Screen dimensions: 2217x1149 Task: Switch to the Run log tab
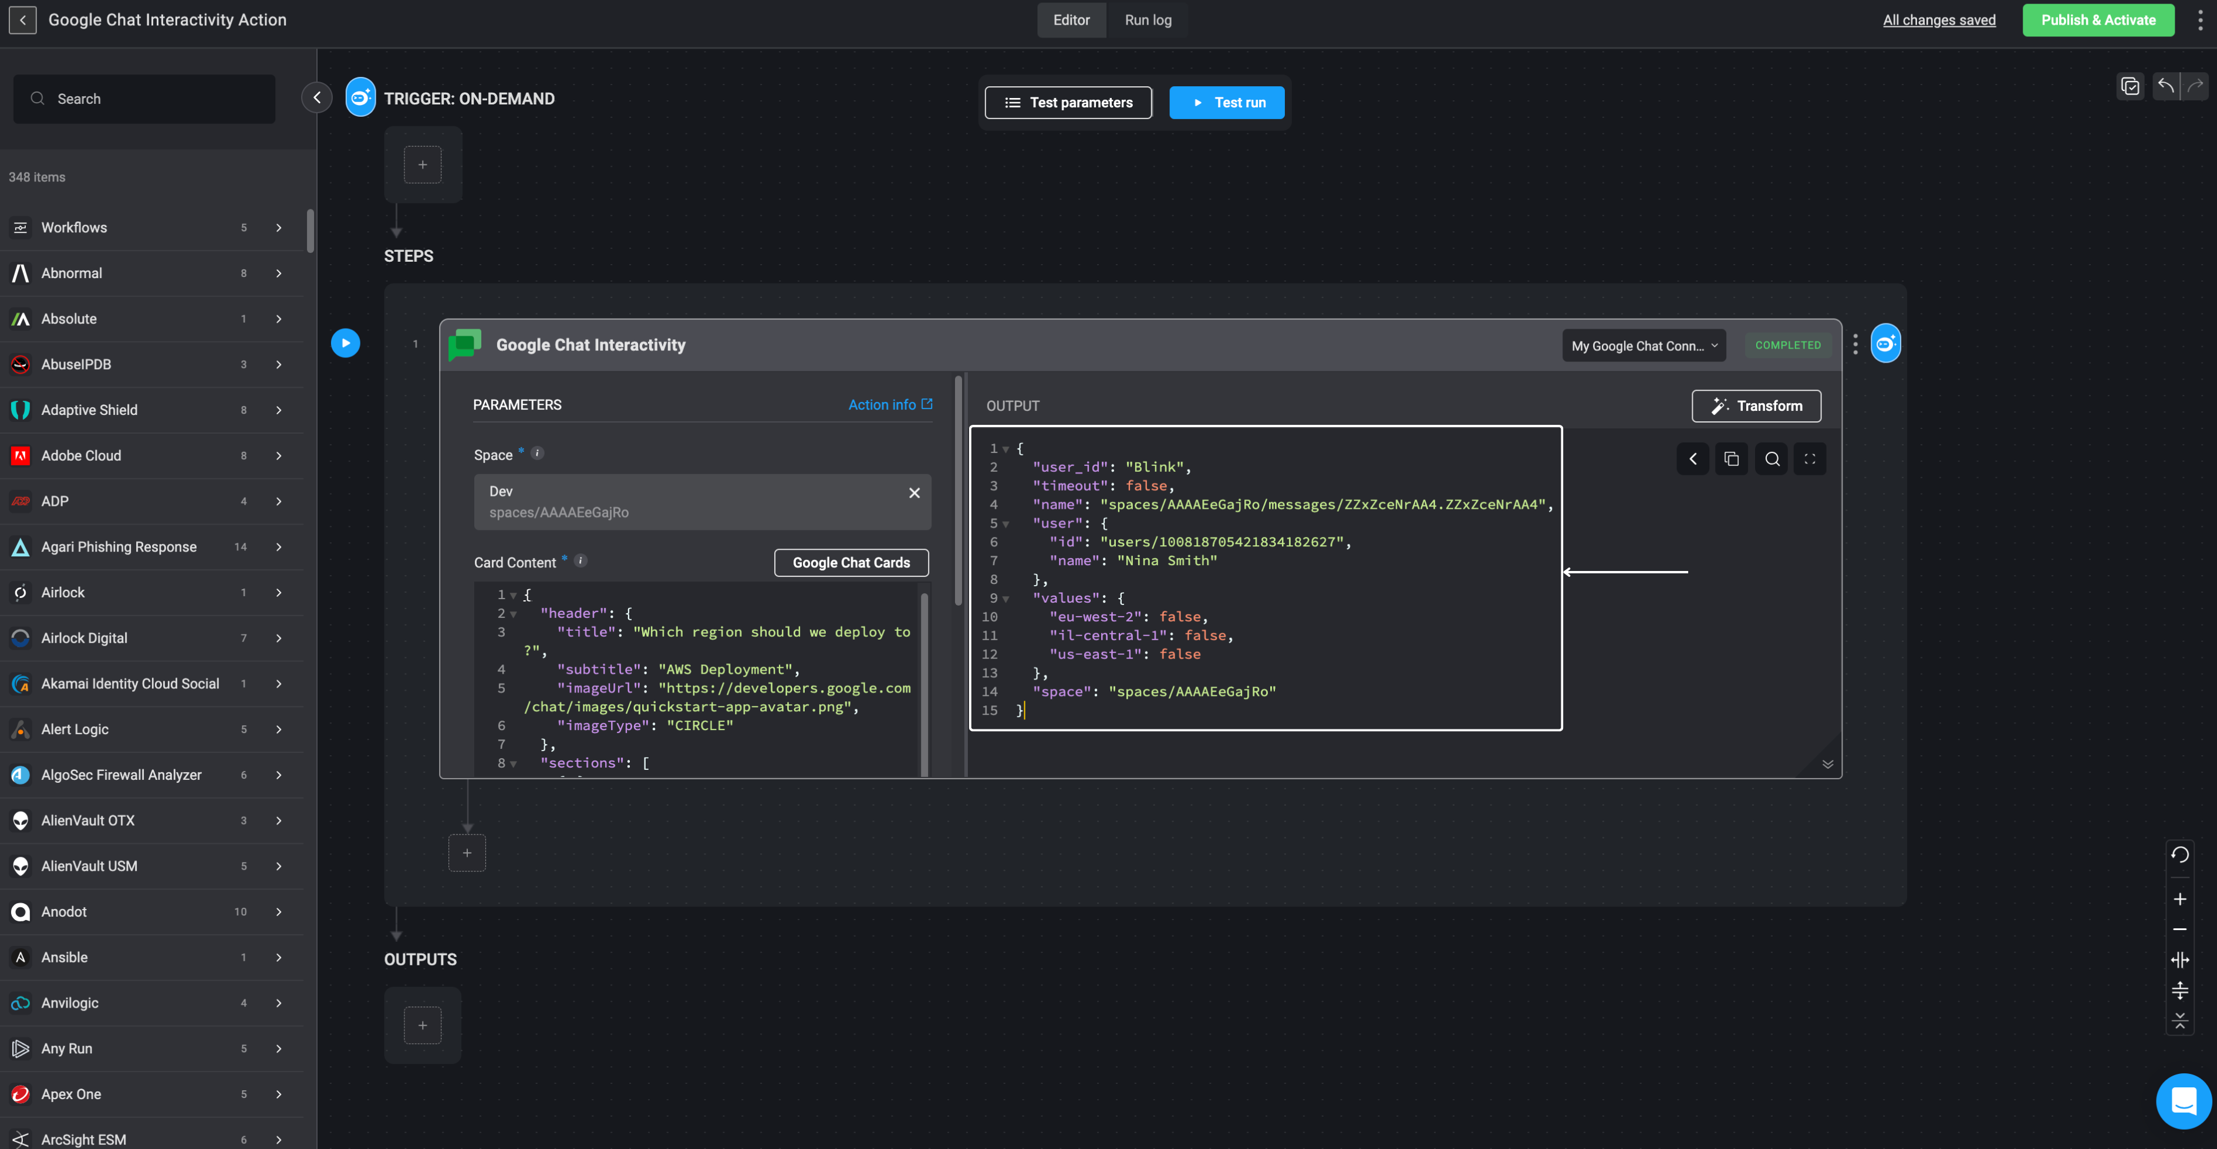click(1148, 20)
